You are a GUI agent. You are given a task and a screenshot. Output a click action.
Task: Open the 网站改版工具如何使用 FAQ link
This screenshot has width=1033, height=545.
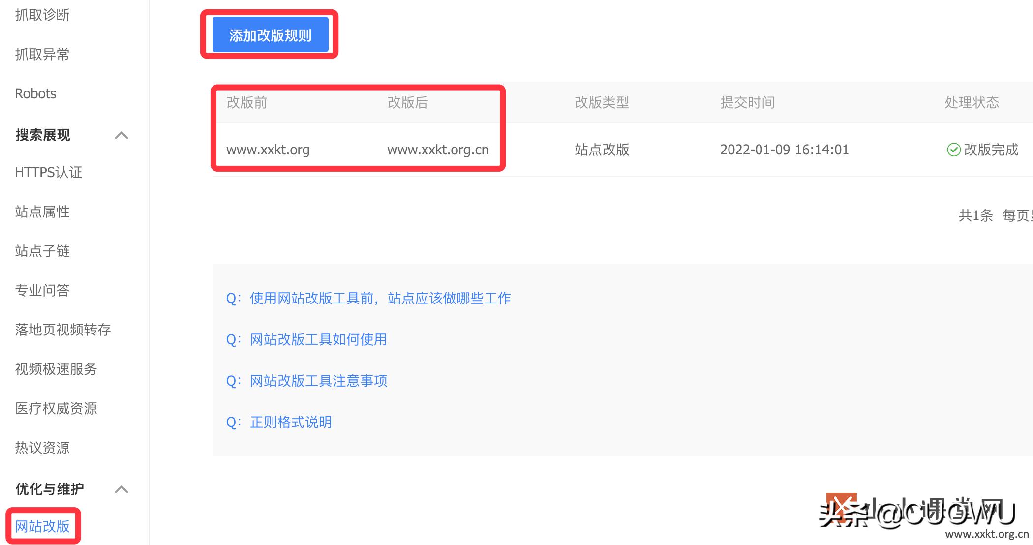click(x=317, y=339)
